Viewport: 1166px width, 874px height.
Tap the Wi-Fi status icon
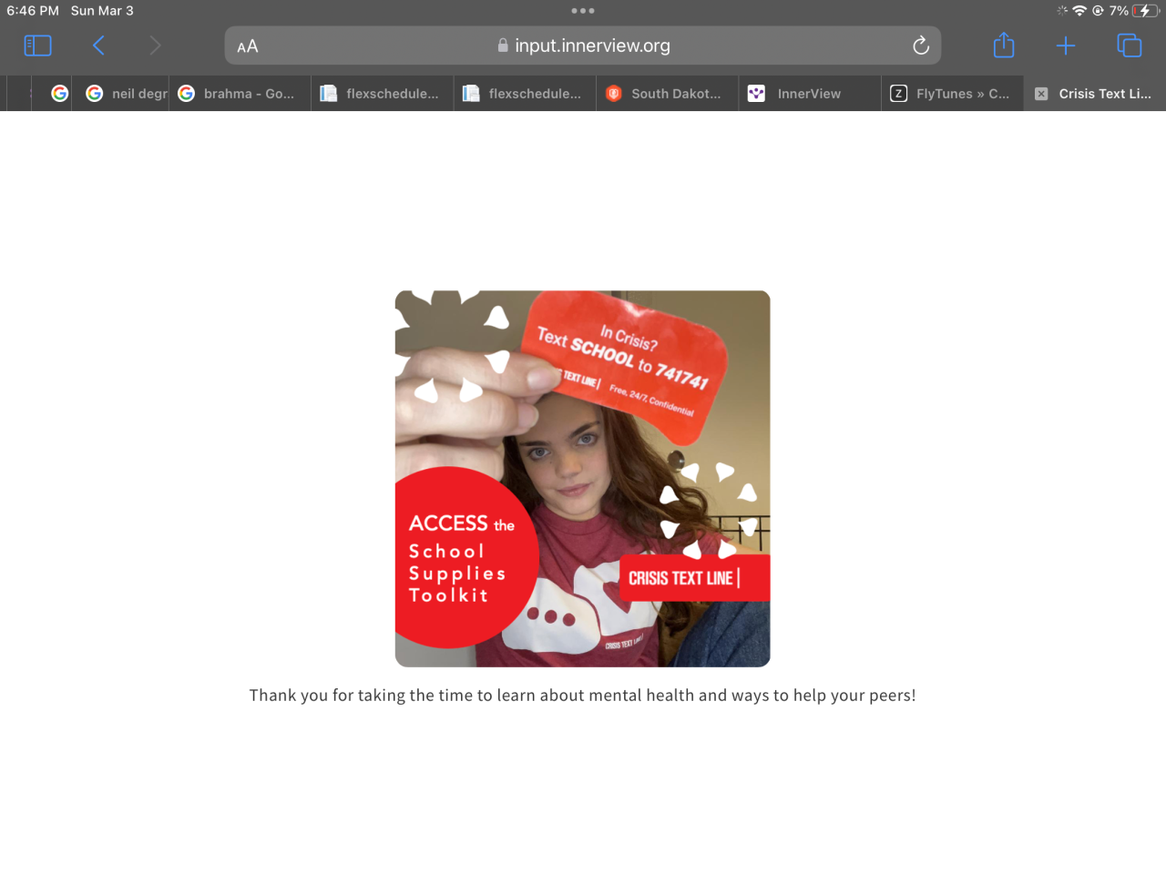click(x=1079, y=11)
